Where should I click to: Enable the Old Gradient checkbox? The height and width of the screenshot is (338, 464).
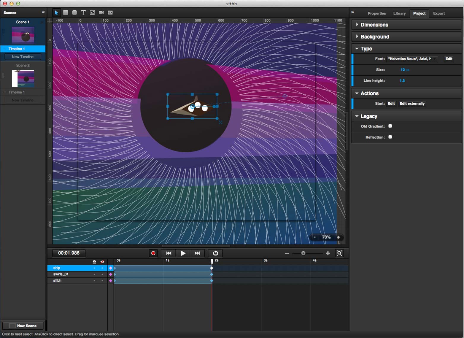[390, 126]
